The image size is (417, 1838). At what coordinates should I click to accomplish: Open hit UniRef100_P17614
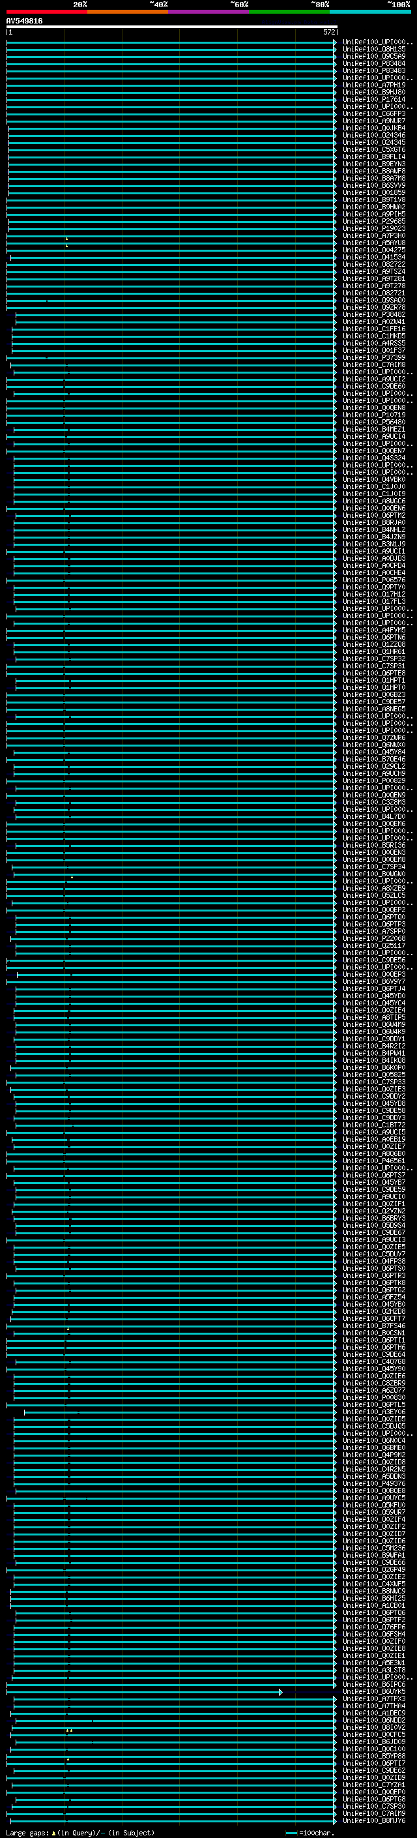374,99
